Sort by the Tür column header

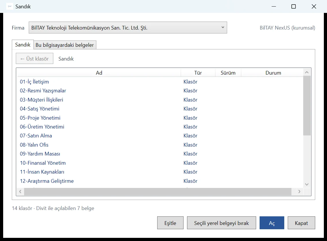click(x=198, y=73)
